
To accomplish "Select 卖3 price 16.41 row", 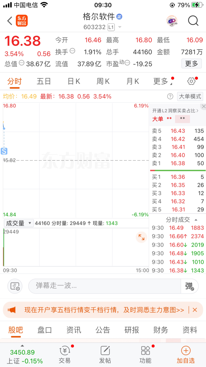I will pos(178,147).
